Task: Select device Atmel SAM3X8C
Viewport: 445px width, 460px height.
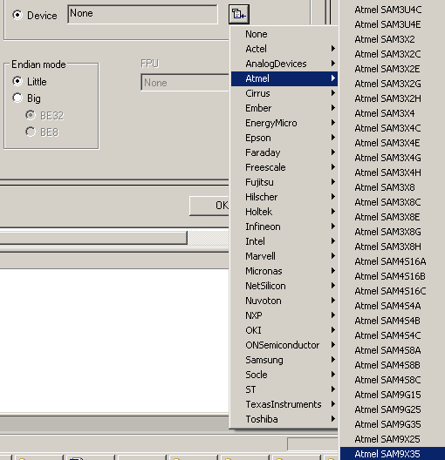Action: 393,202
